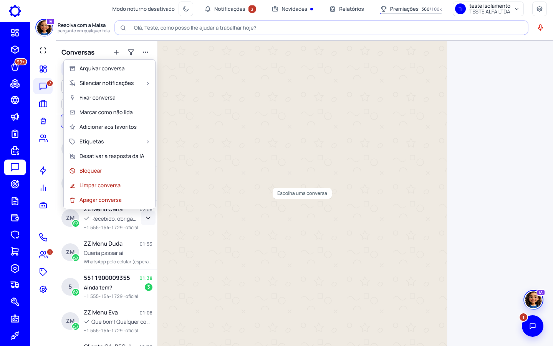
Task: Open the gear settings icon in secondary sidebar
Action: pos(43,289)
